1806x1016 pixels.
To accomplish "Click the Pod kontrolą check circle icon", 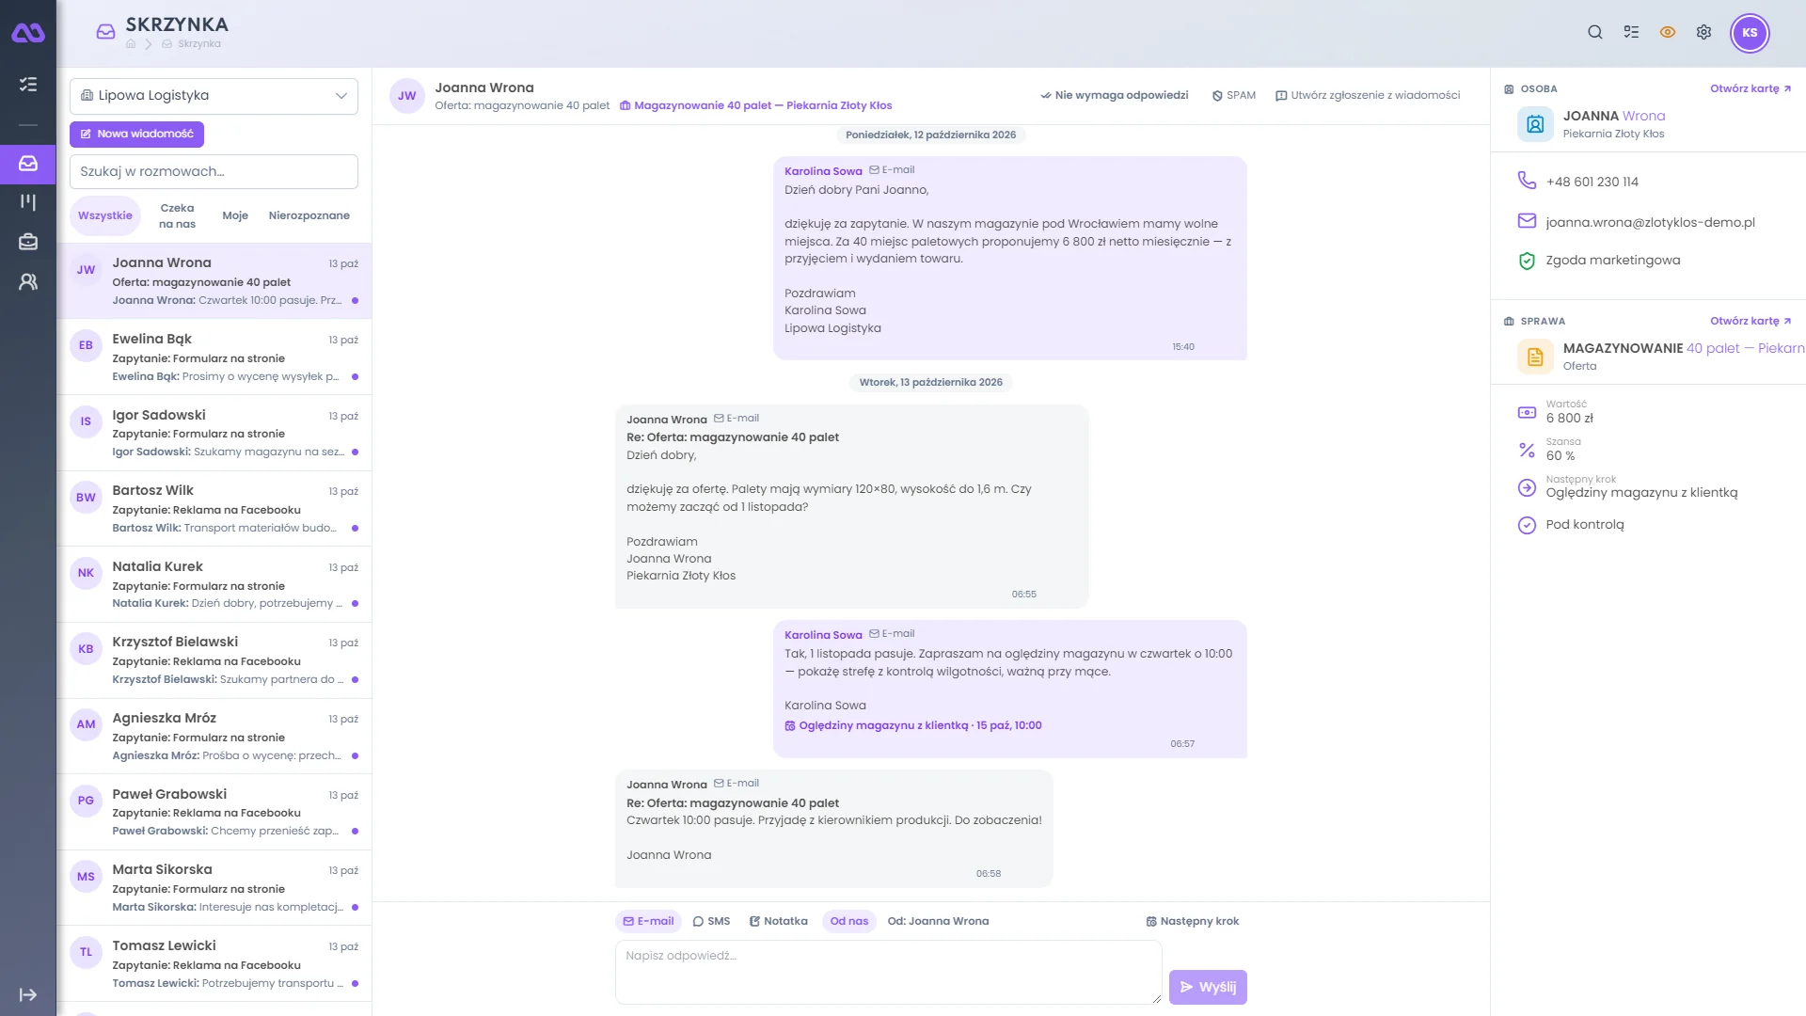I will point(1527,525).
